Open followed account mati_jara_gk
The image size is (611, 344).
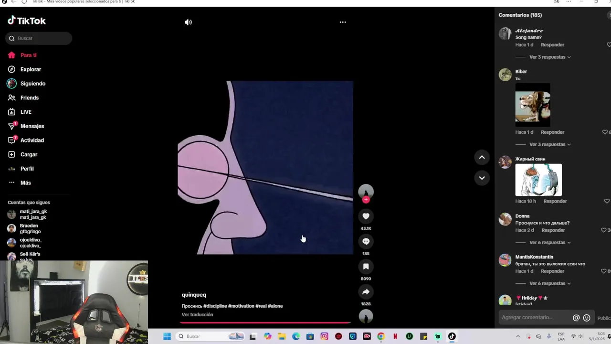(x=27, y=215)
